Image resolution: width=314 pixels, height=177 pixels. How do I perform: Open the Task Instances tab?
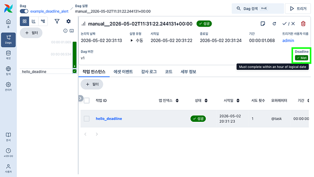coord(94,72)
